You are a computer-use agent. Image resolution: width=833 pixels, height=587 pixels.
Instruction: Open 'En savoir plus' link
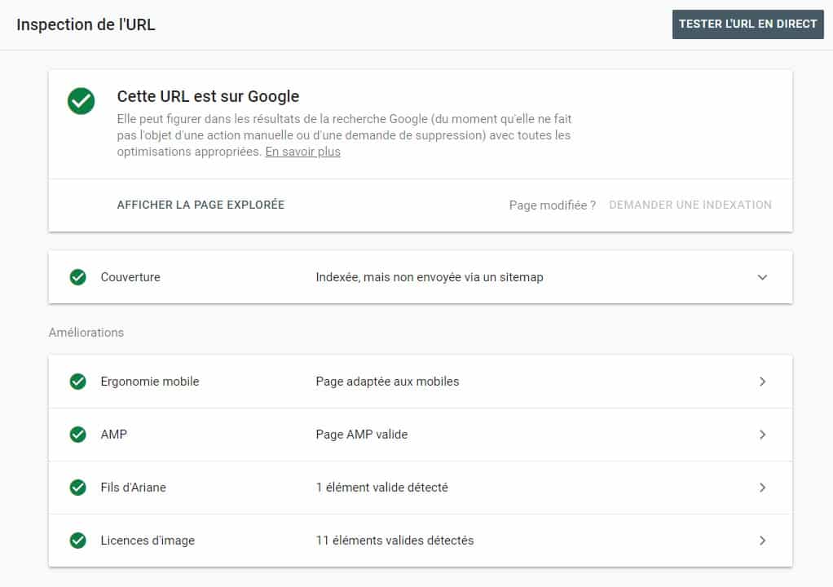point(302,151)
